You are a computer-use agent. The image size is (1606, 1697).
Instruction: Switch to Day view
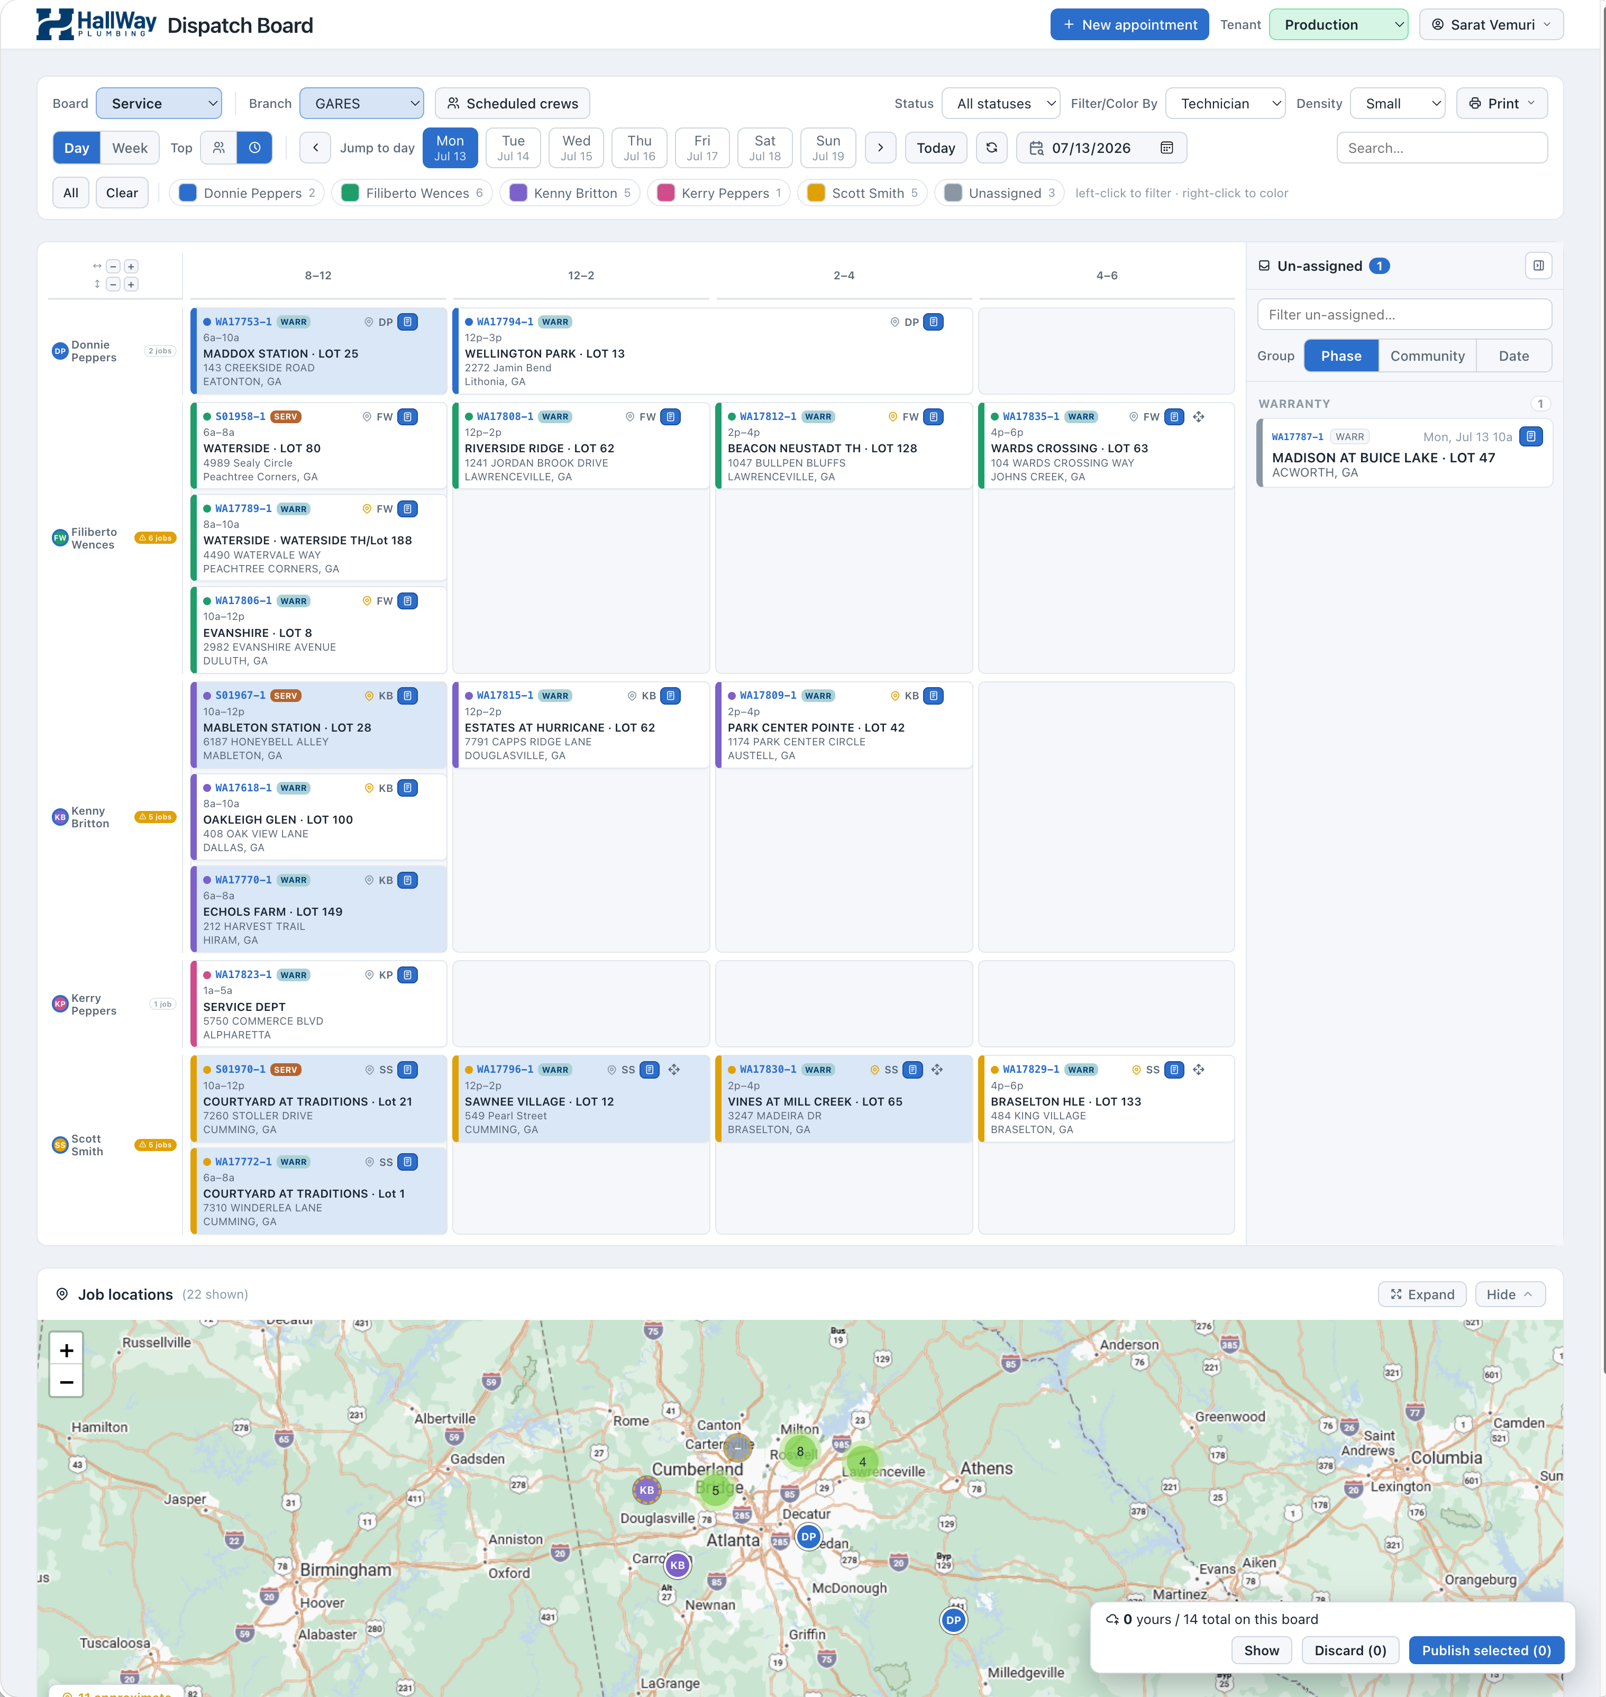click(76, 147)
